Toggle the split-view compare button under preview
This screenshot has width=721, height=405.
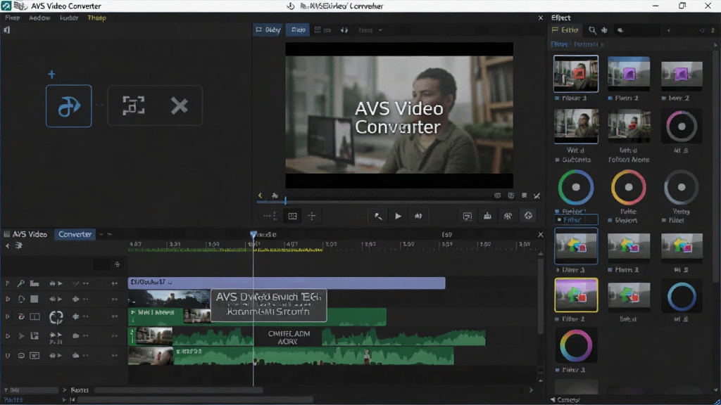pyautogui.click(x=292, y=216)
